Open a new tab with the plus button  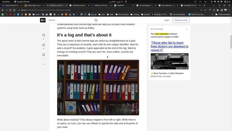point(204,5)
